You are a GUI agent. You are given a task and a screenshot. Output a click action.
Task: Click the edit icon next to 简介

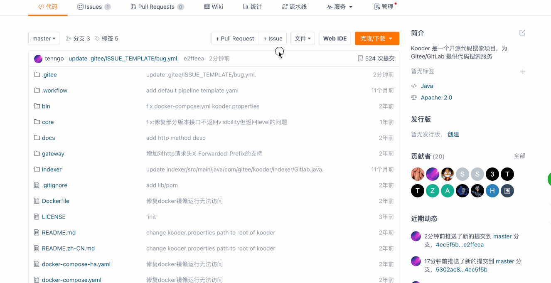tap(522, 33)
